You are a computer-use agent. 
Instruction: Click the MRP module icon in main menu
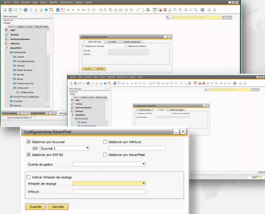click(7, 30)
